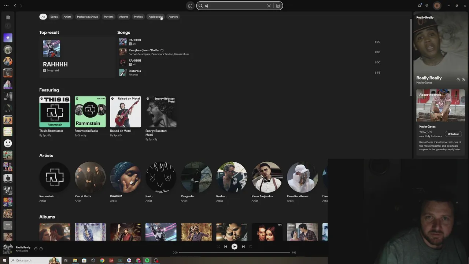Seek within the song progress bar
The width and height of the screenshot is (469, 264).
click(x=234, y=252)
